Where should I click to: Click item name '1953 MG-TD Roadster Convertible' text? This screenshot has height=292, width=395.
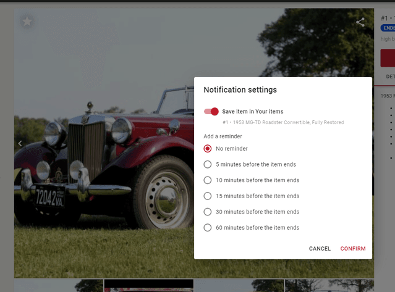pos(271,122)
